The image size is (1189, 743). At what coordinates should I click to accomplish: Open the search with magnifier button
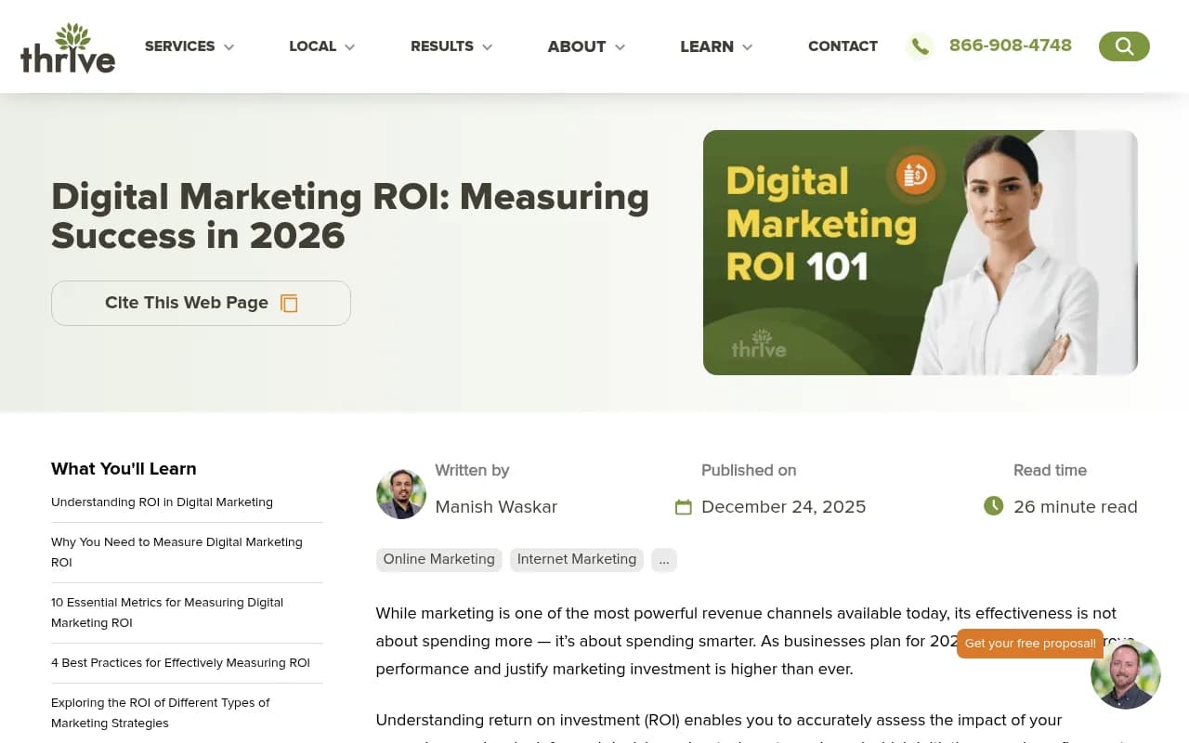1124,46
